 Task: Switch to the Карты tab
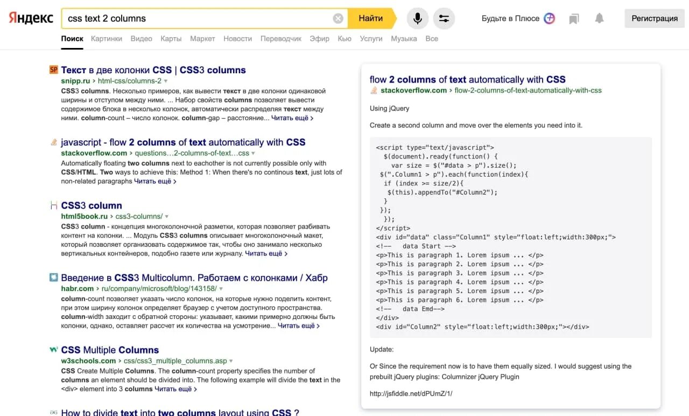(x=171, y=39)
